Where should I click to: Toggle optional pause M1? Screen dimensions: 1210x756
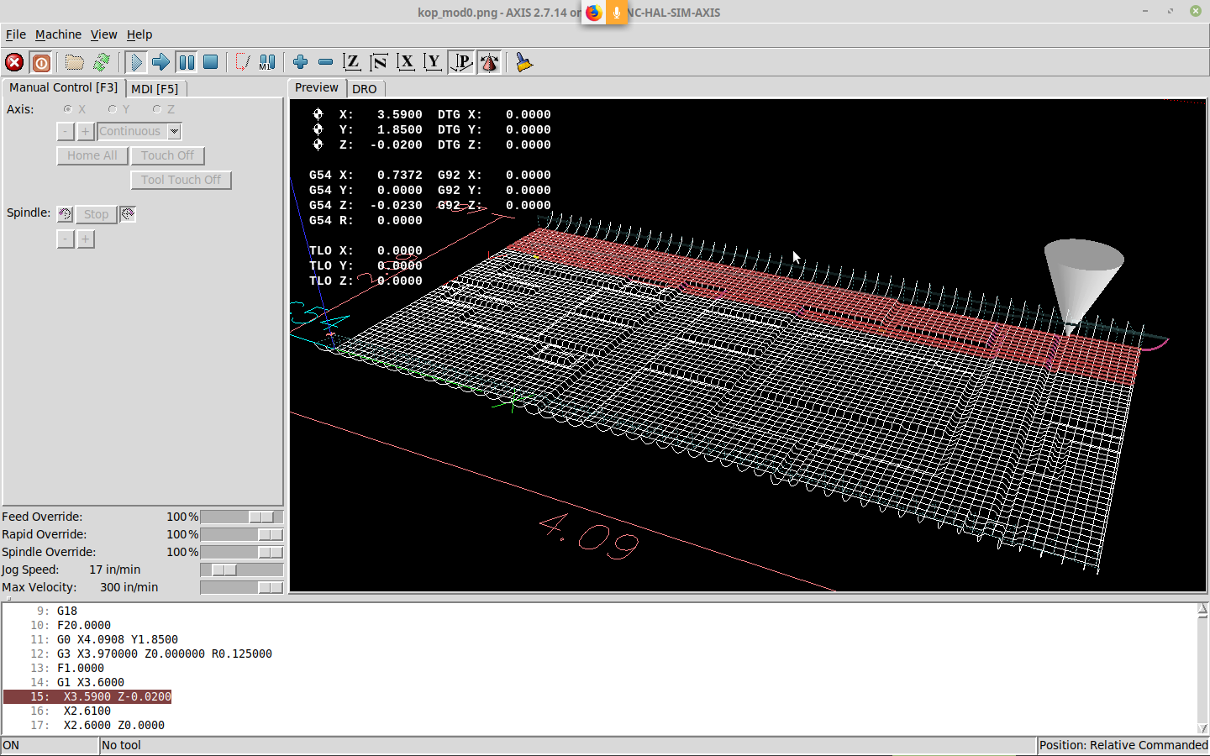[x=267, y=62]
